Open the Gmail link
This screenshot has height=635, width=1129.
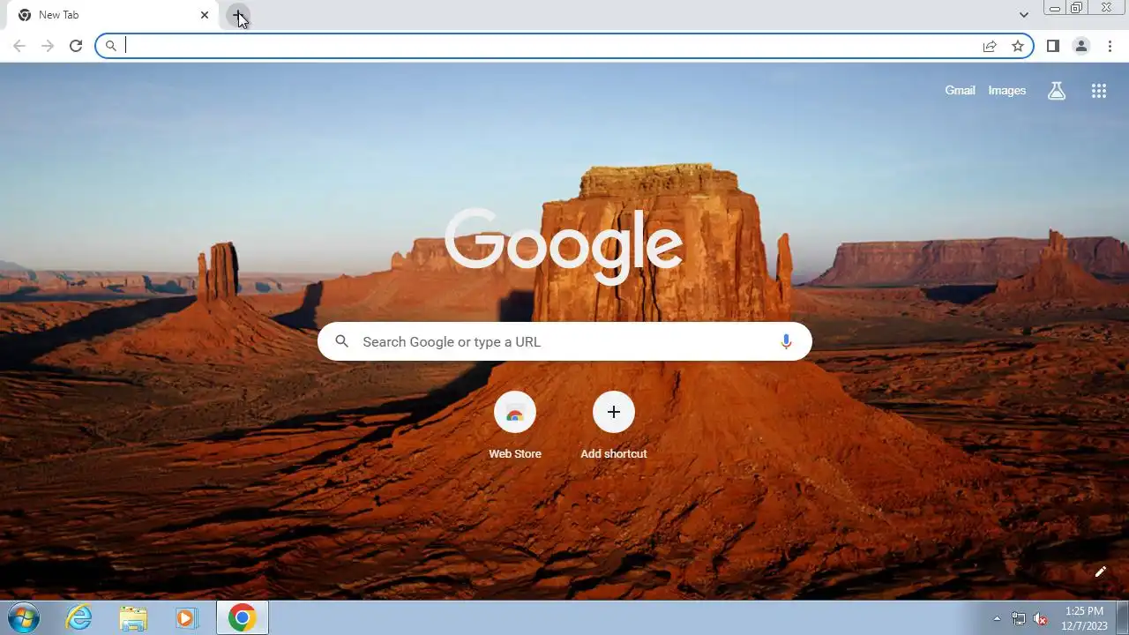click(x=960, y=91)
